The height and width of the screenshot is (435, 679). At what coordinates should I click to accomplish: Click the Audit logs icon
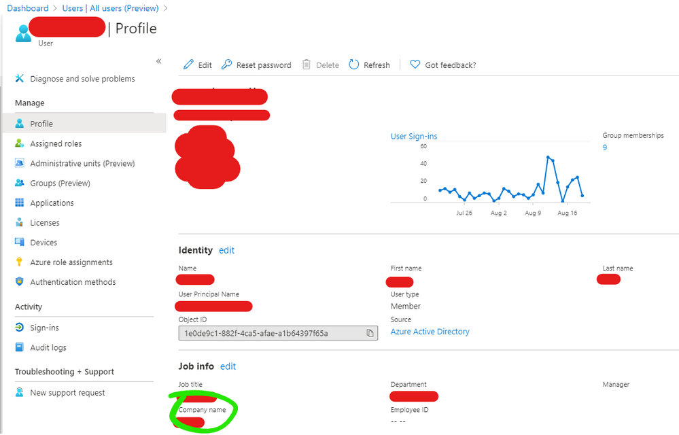click(x=20, y=347)
